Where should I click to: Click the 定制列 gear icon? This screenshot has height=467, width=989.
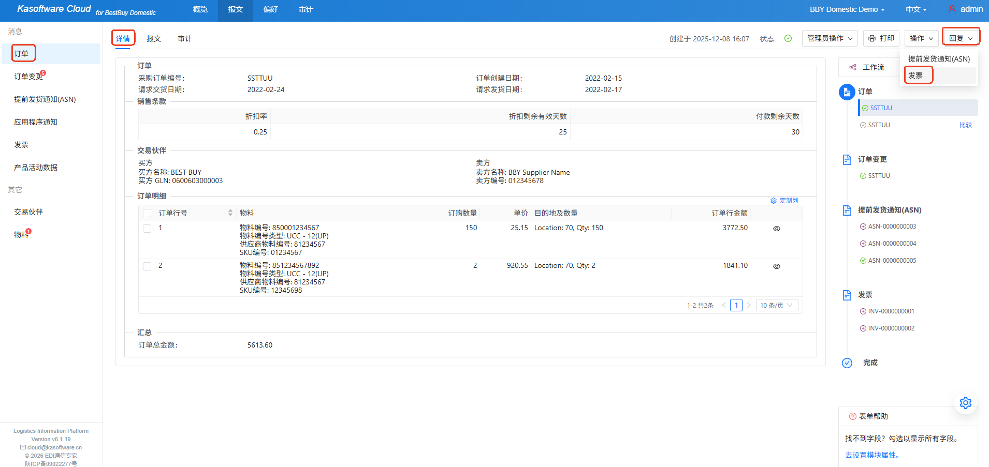click(774, 201)
